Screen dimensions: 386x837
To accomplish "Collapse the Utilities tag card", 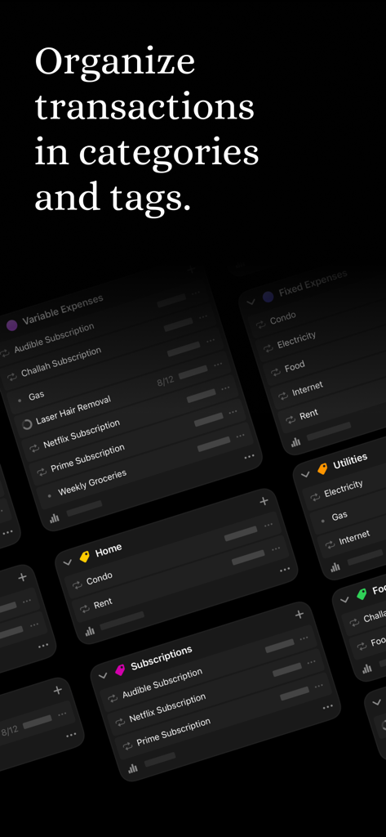I will 305,474.
